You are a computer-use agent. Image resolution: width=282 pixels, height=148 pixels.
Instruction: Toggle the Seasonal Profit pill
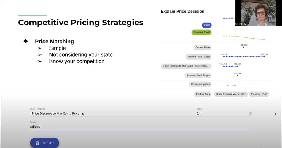coord(202,32)
